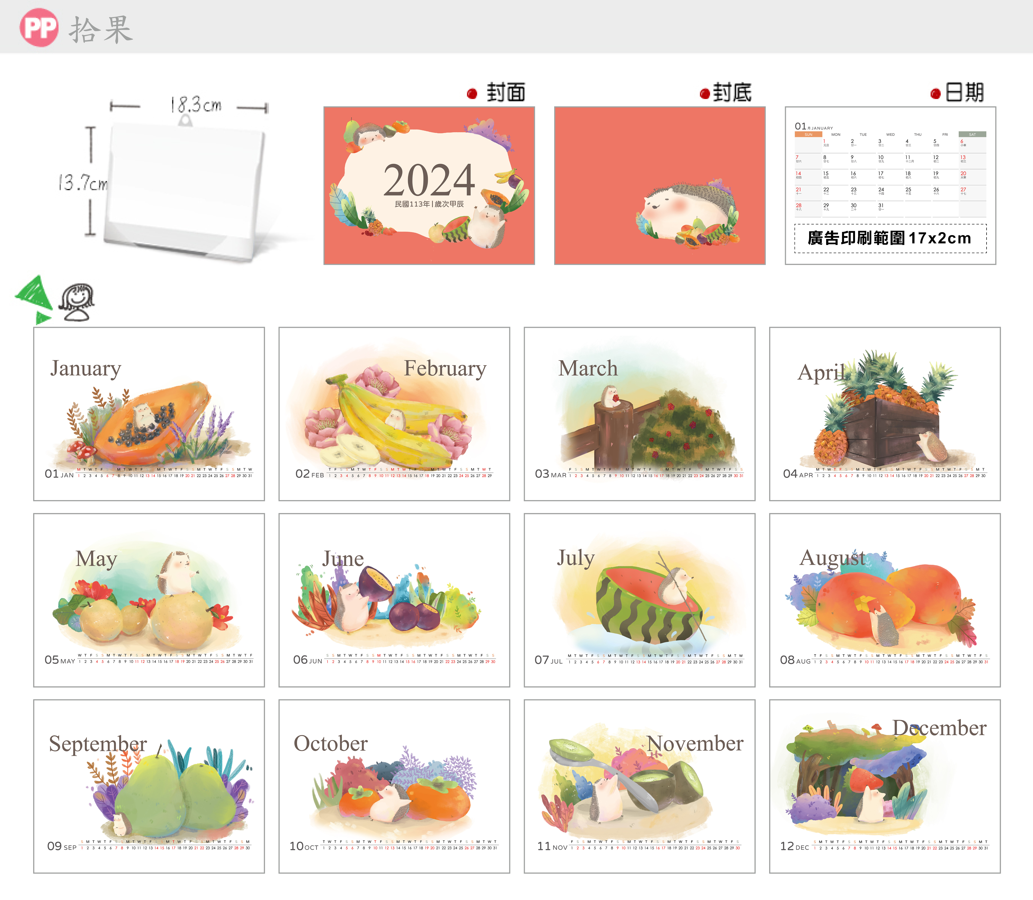1033x900 pixels.
Task: Click the red dot beside 封底
Action: click(705, 94)
